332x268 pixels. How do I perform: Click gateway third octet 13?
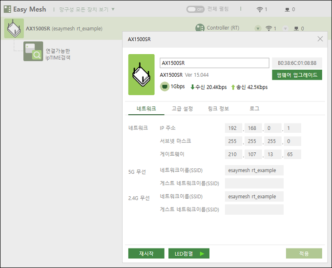273,154
